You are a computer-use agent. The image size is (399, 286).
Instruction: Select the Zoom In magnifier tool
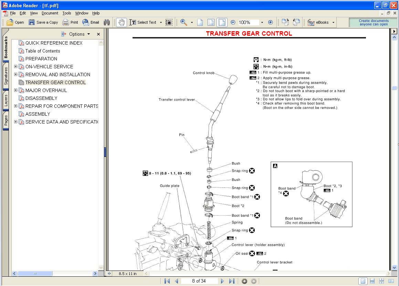tap(184, 22)
